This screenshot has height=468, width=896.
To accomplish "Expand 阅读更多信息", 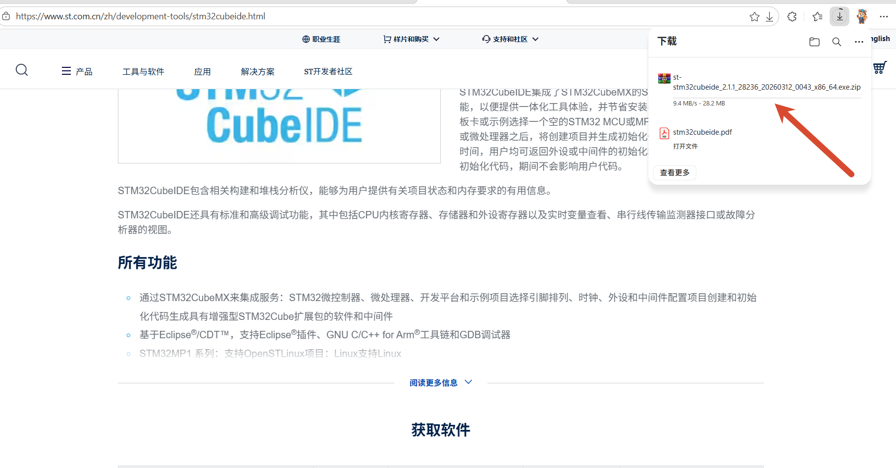I will [x=441, y=383].
